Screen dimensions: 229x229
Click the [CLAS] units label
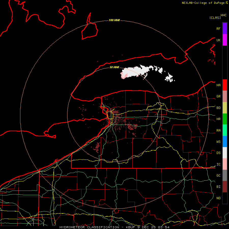coord(215,18)
